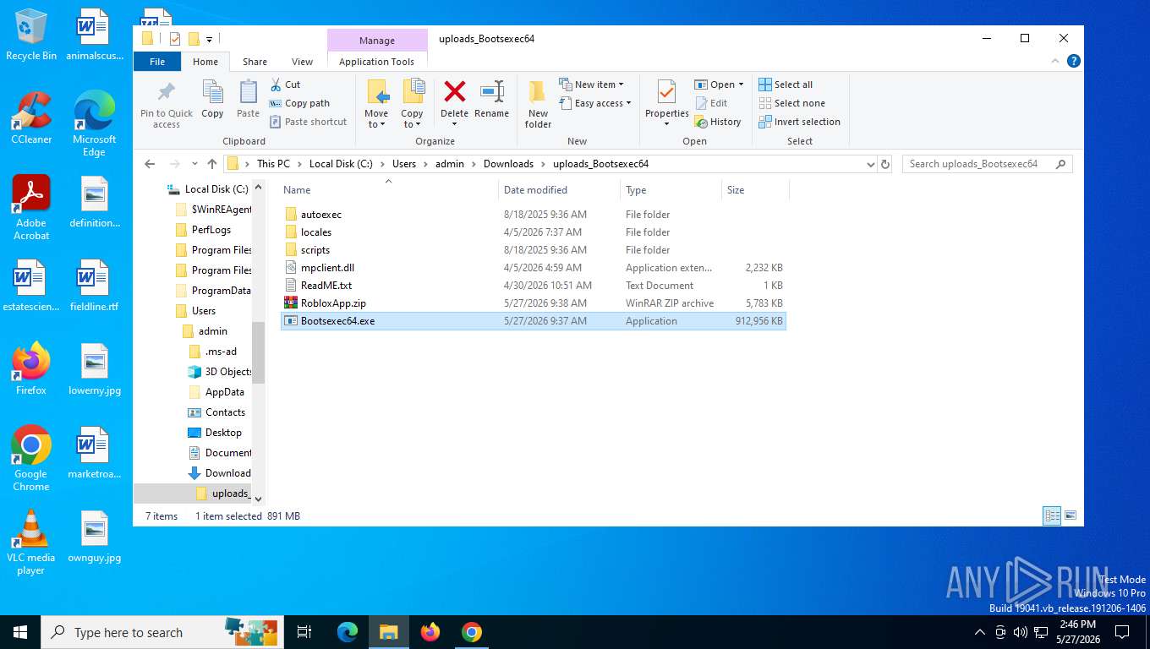
Task: Select CCleaner desktop shortcut
Action: pos(31,117)
